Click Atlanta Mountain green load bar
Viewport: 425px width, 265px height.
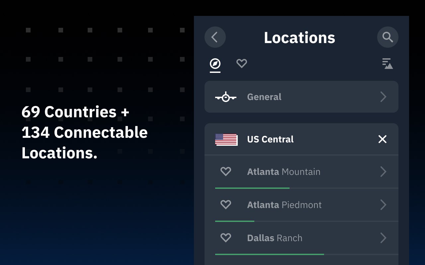[252, 188]
